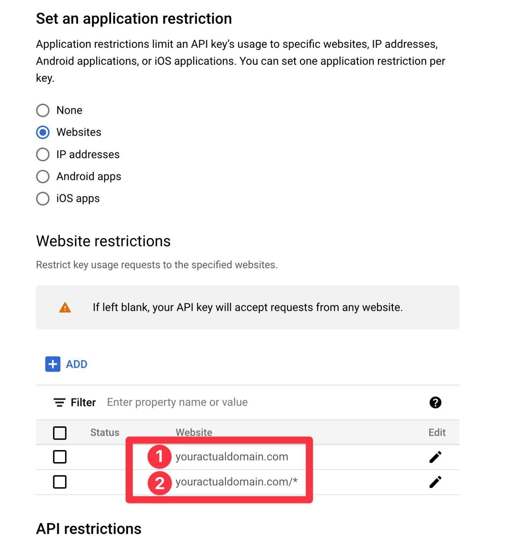Select the Android apps restriction
505x544 pixels.
[42, 177]
